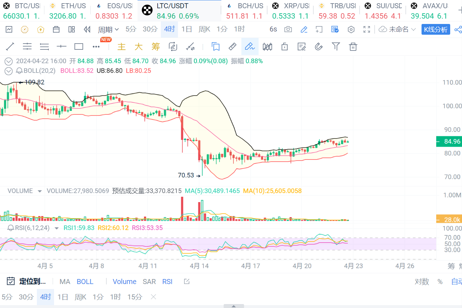The height and width of the screenshot is (308, 462).
Task: Click the funnel filter icon
Action: [x=336, y=46]
